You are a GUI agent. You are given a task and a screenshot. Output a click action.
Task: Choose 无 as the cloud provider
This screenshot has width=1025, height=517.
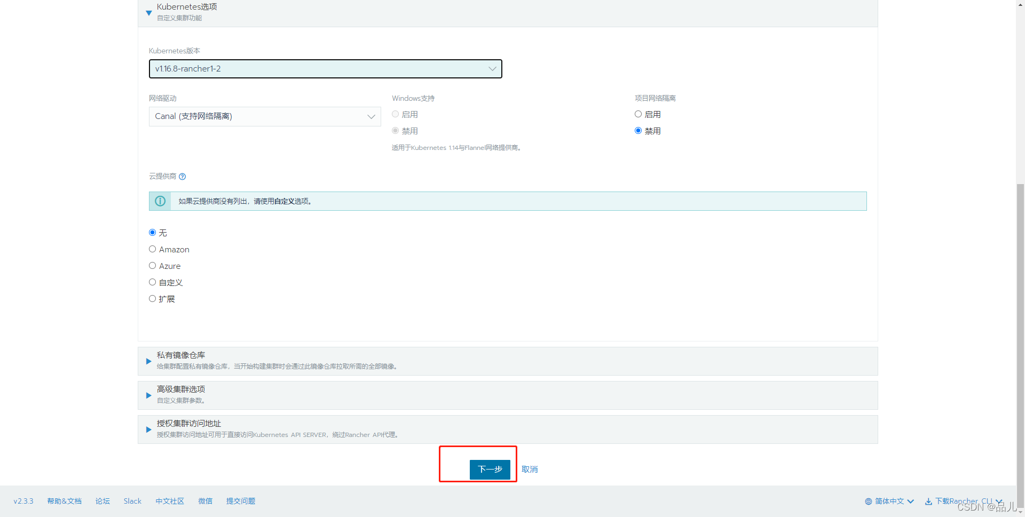pos(153,233)
